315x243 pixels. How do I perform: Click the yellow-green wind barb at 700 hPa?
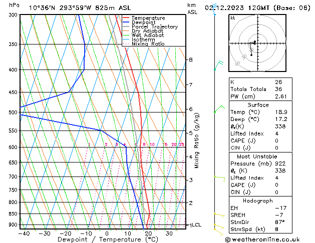coord(219,178)
